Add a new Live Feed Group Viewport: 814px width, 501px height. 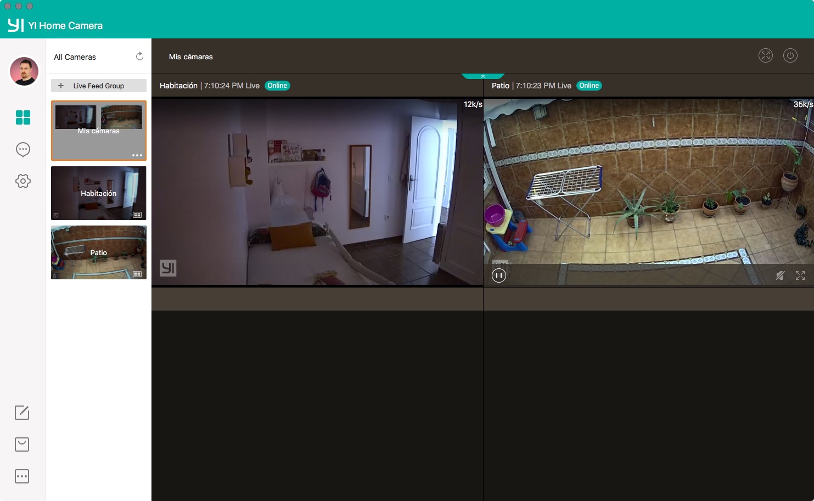coord(99,86)
